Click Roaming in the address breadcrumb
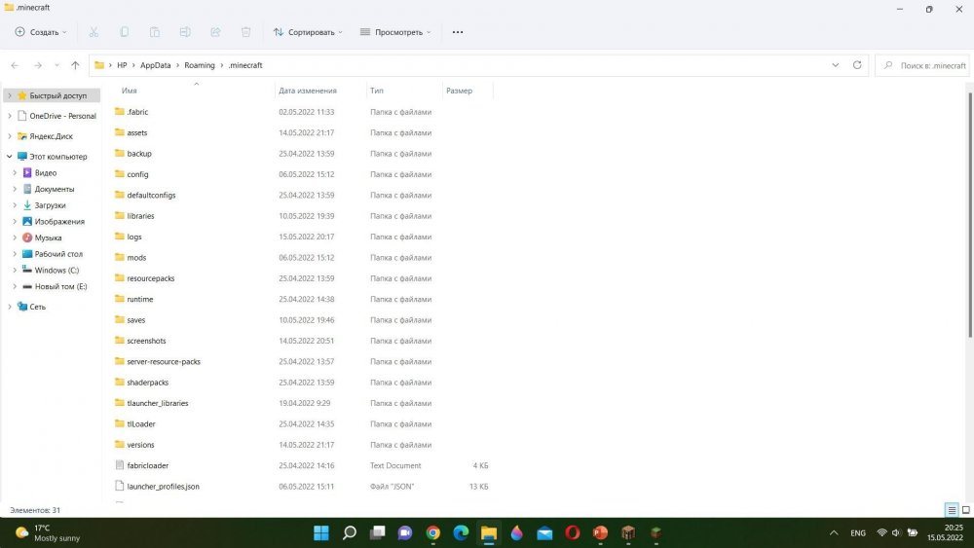The width and height of the screenshot is (974, 548). [x=200, y=65]
